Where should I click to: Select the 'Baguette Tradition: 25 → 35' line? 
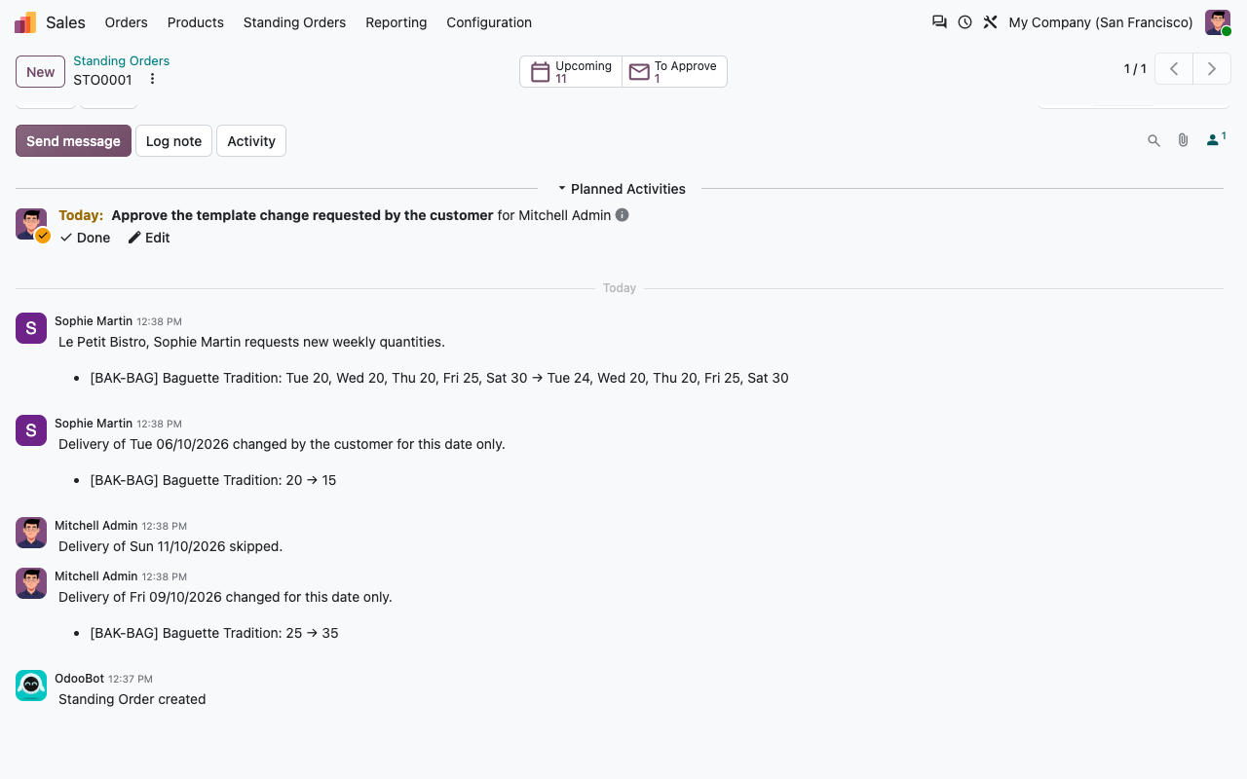tap(214, 633)
